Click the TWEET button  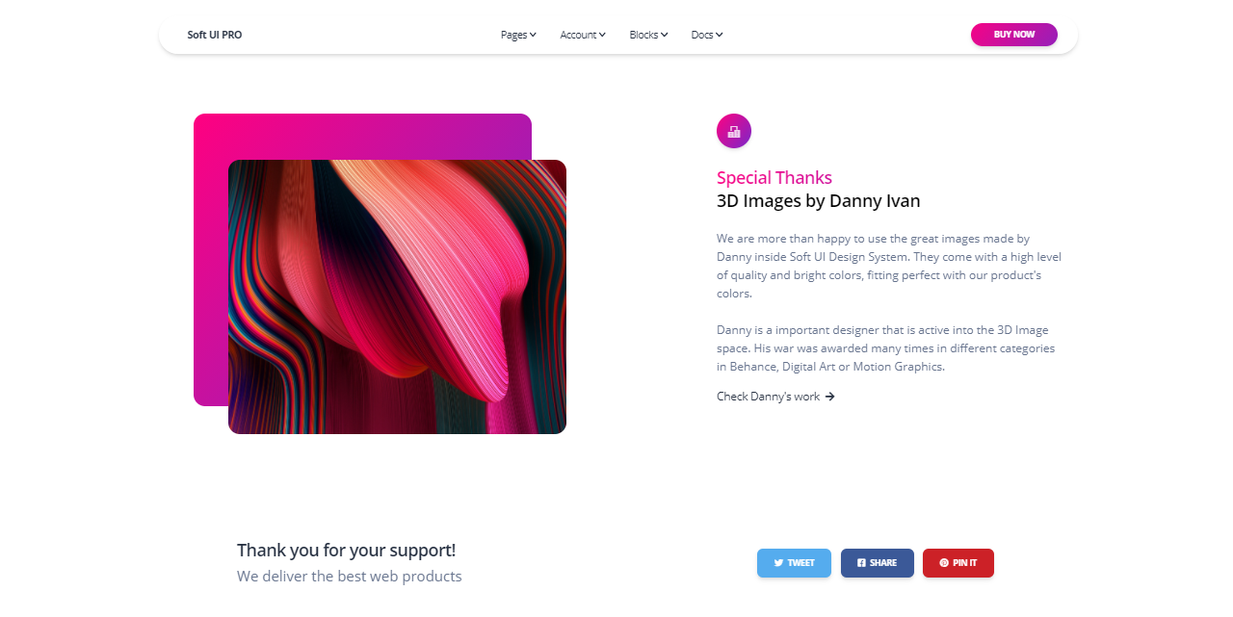pos(794,563)
